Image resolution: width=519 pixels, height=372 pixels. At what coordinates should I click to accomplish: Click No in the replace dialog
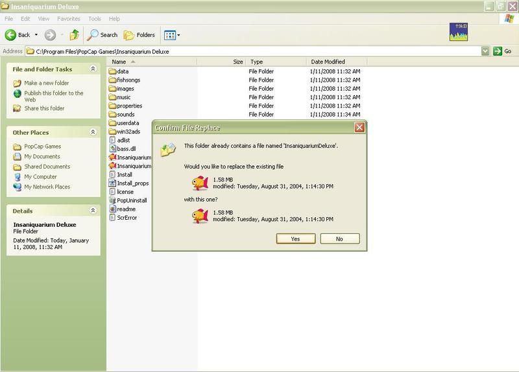click(339, 238)
